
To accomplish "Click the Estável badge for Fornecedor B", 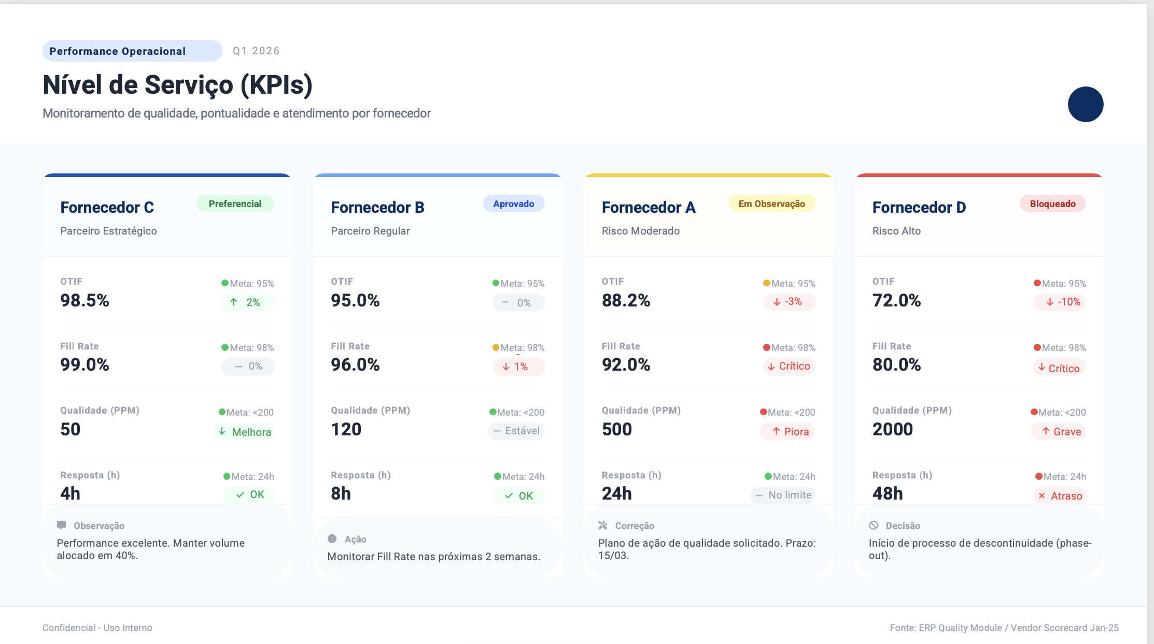I will (x=516, y=431).
